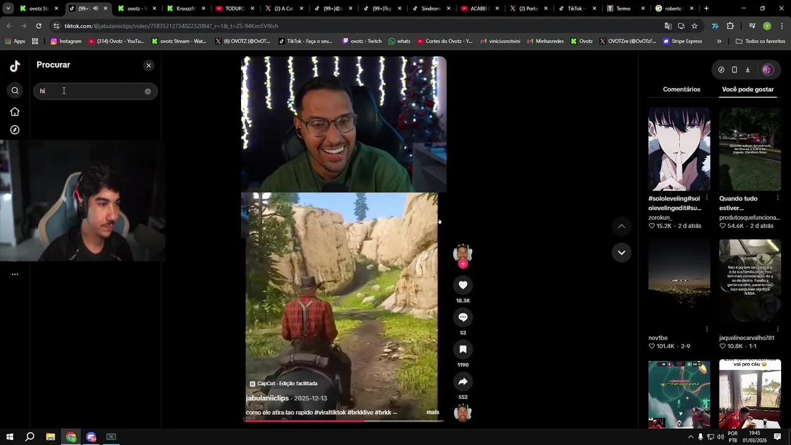The width and height of the screenshot is (791, 445).
Task: Switch to the Sindrom browser tab
Action: (x=431, y=9)
